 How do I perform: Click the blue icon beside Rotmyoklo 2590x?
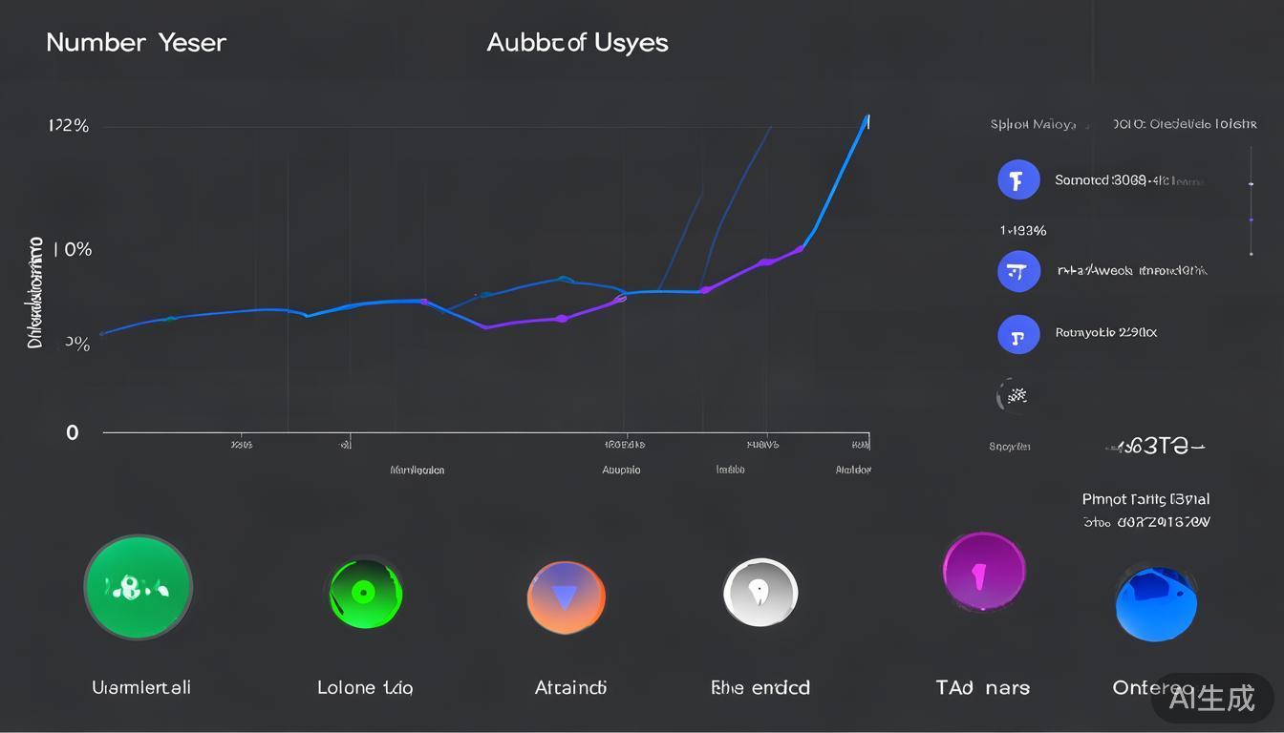click(1018, 335)
